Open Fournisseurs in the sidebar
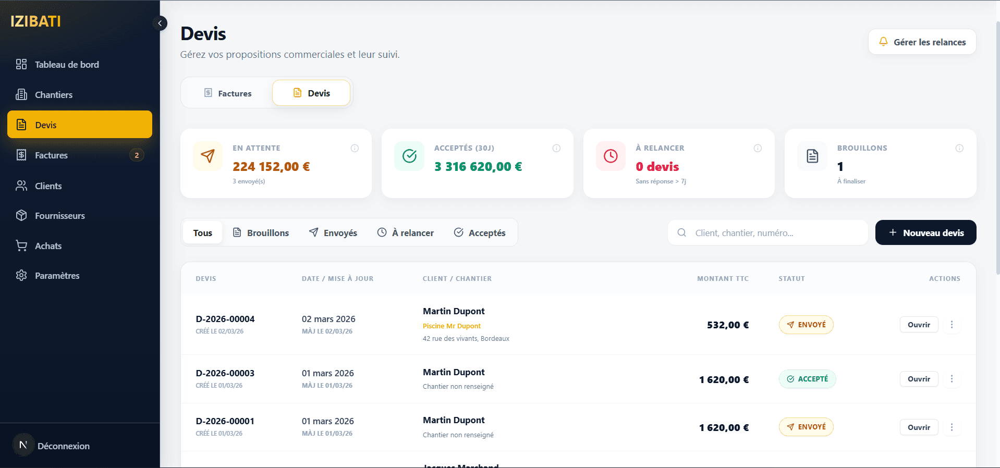 [59, 216]
